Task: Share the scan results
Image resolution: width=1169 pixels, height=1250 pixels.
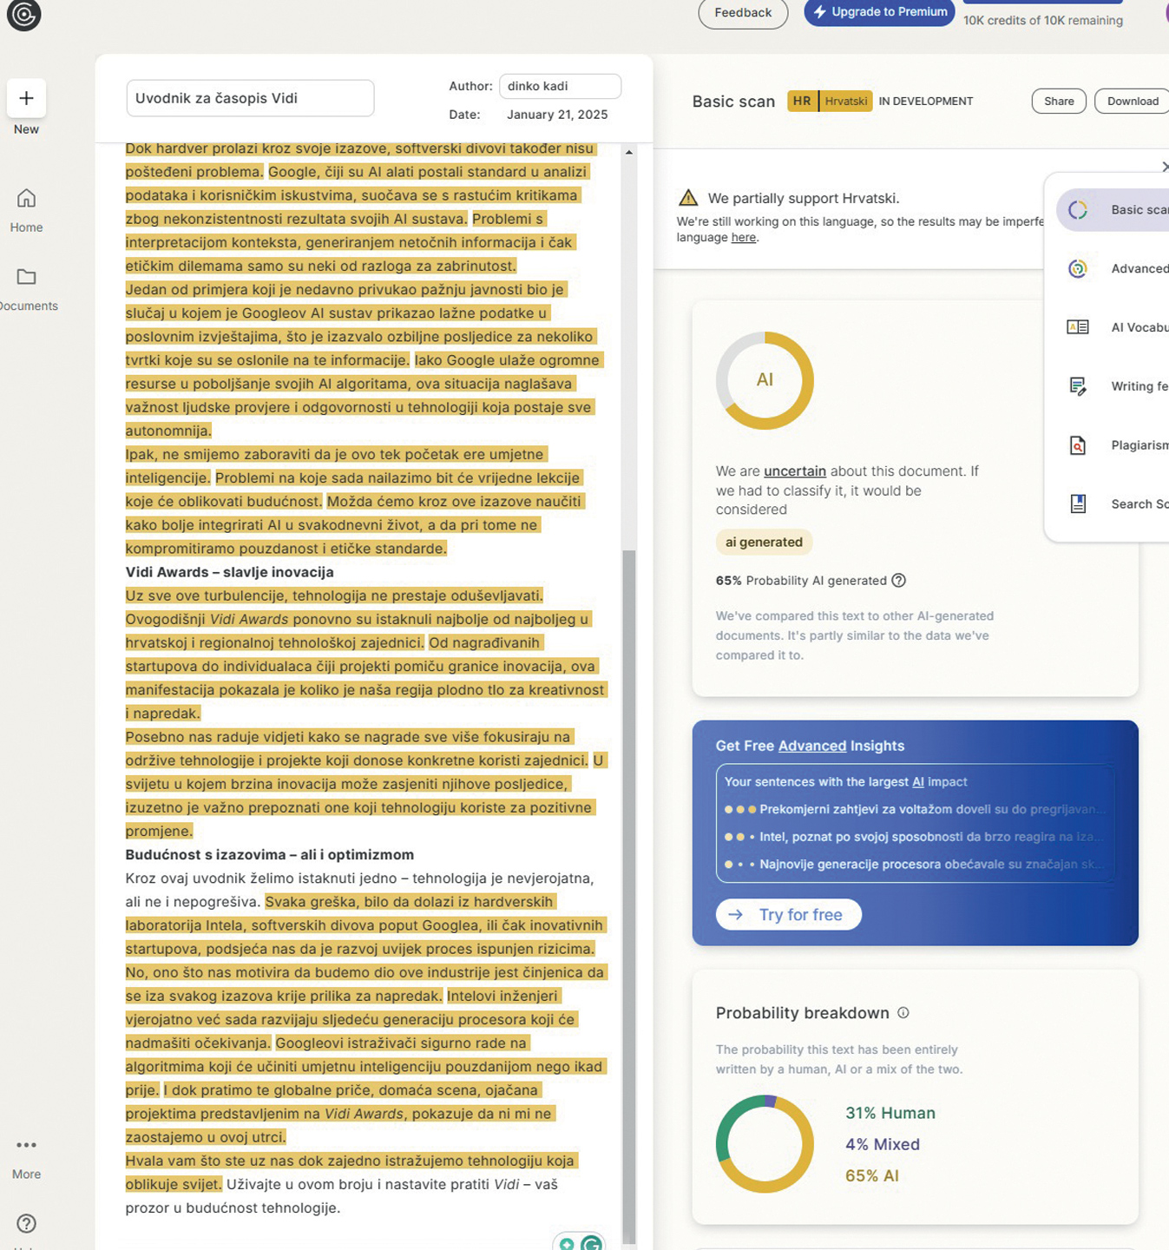Action: tap(1059, 102)
